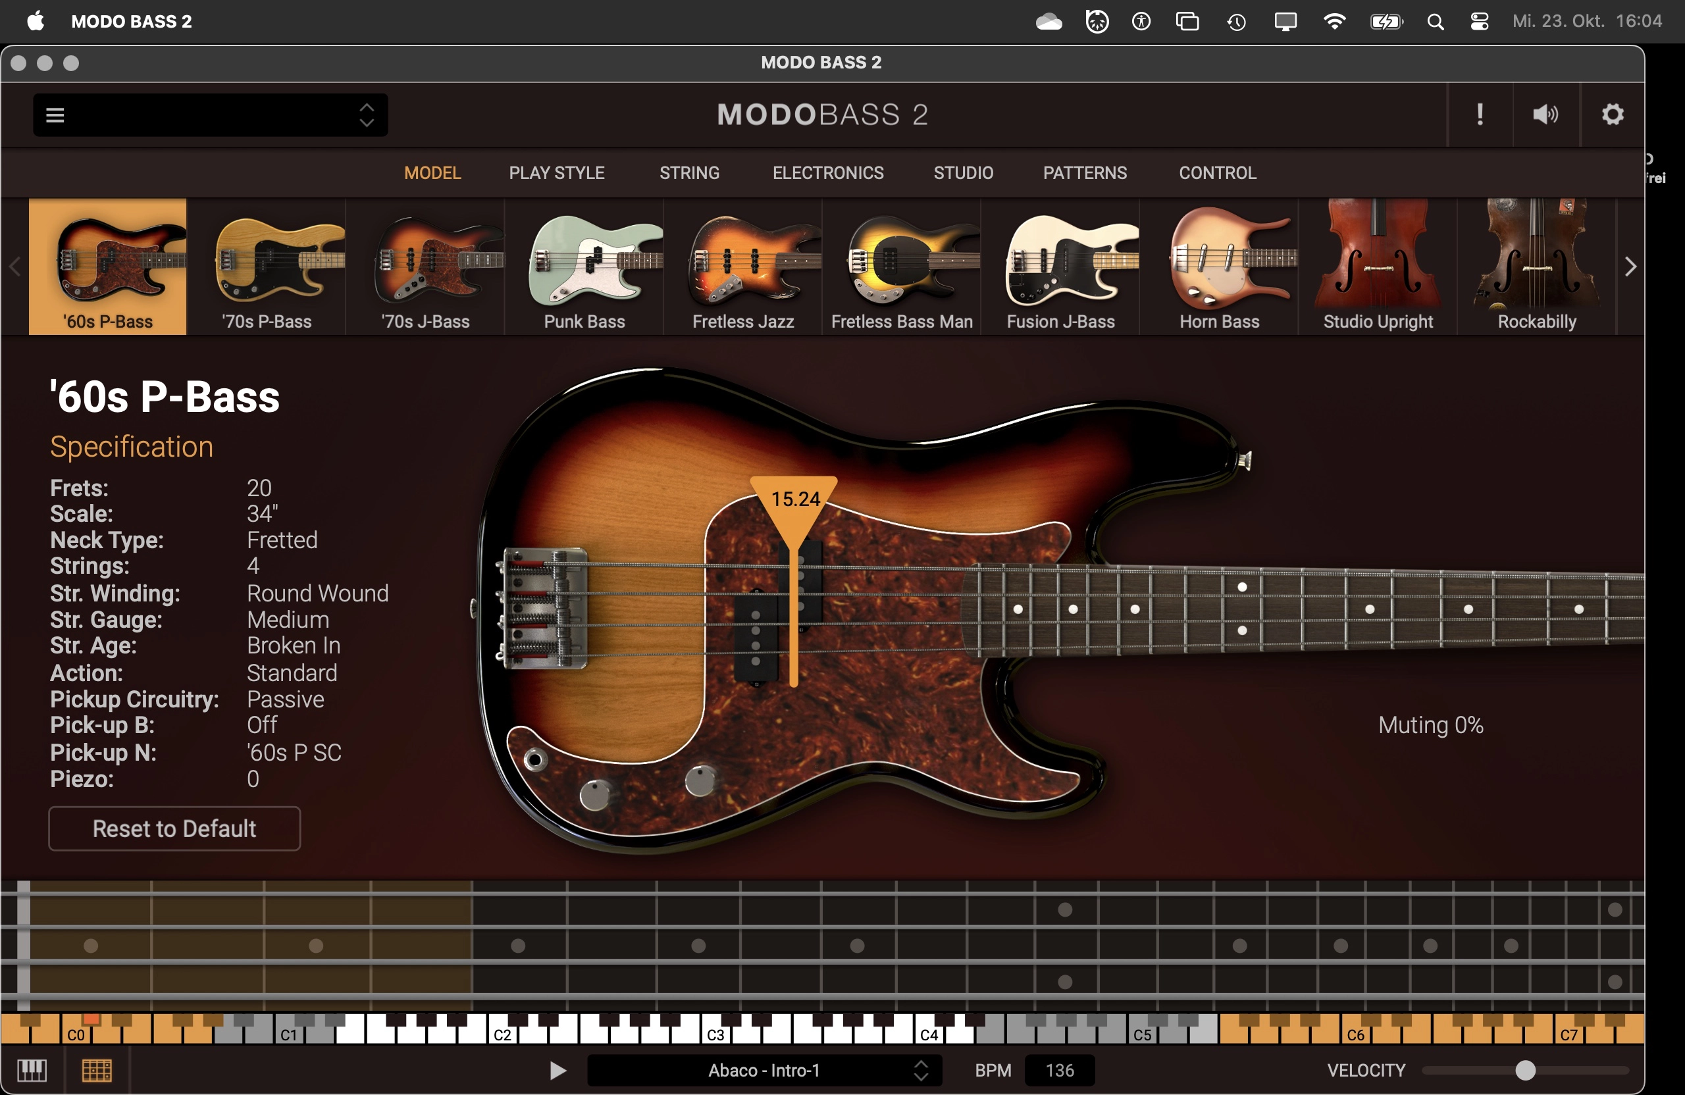Select the Fusion J-Bass model

pyautogui.click(x=1060, y=266)
